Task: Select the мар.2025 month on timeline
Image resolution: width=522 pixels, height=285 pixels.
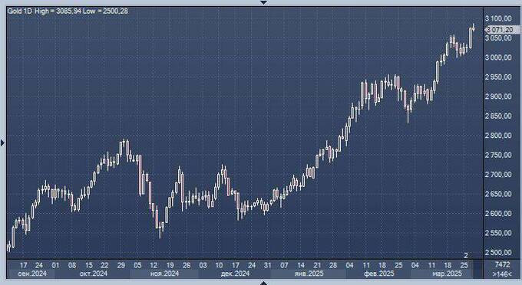Action: point(447,274)
